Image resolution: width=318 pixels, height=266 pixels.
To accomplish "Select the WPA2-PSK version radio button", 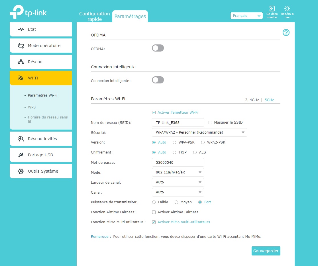I will [203, 142].
